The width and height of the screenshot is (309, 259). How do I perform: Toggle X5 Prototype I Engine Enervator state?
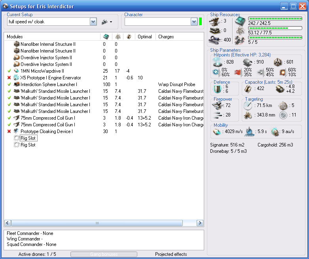point(9,78)
